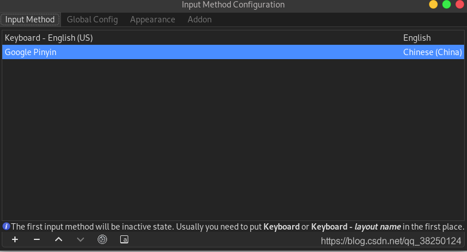Click the Chinese (China) language cell

[432, 52]
